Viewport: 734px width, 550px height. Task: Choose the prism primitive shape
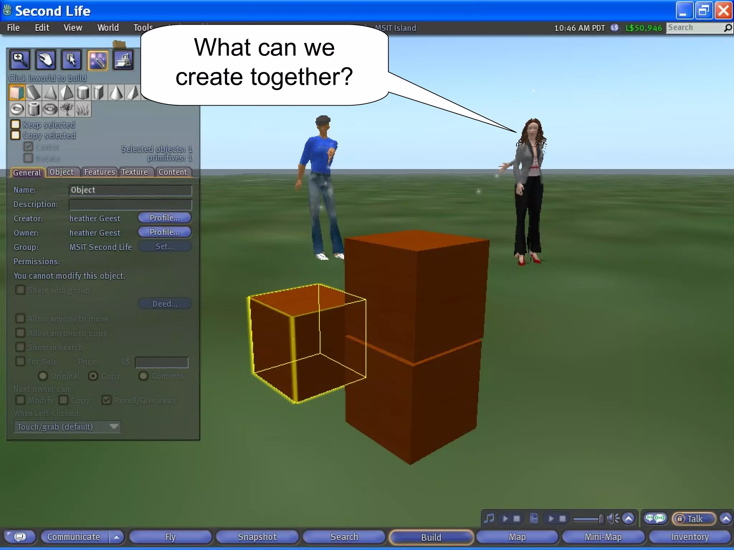pyautogui.click(x=33, y=92)
